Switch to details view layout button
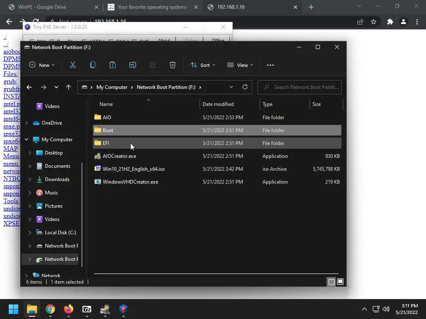The height and width of the screenshot is (319, 426). tap(331, 282)
